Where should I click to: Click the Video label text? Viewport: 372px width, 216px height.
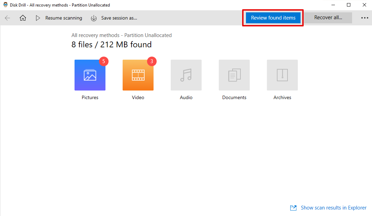tap(138, 97)
